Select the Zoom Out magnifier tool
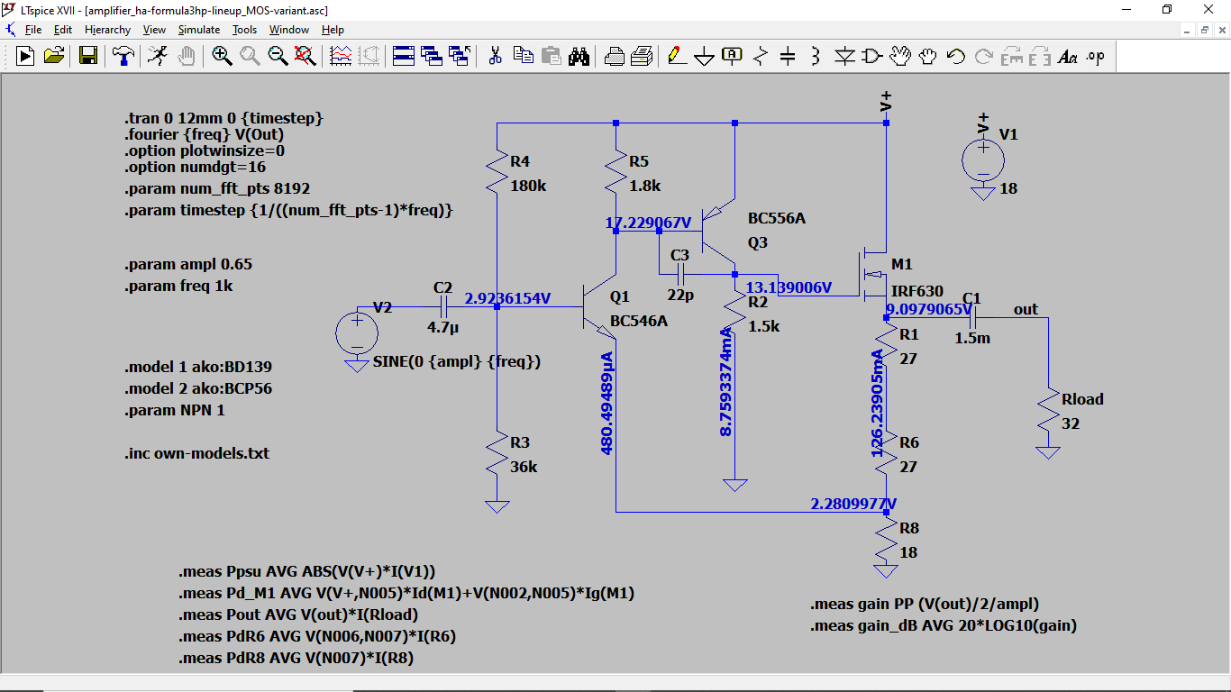1231x692 pixels. [x=278, y=56]
